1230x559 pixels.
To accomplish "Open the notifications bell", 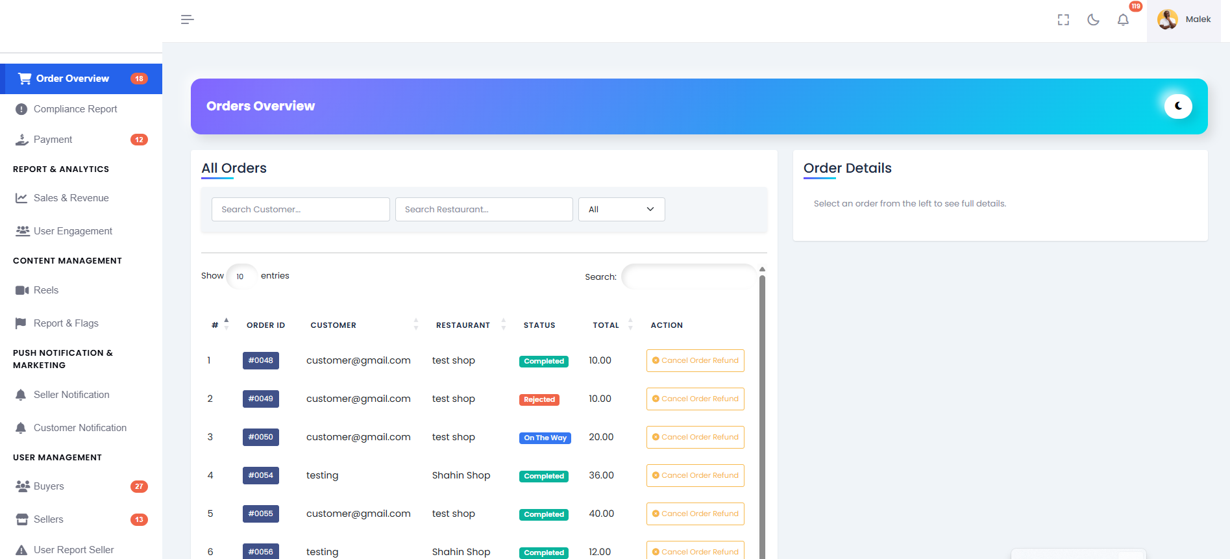I will pos(1123,20).
